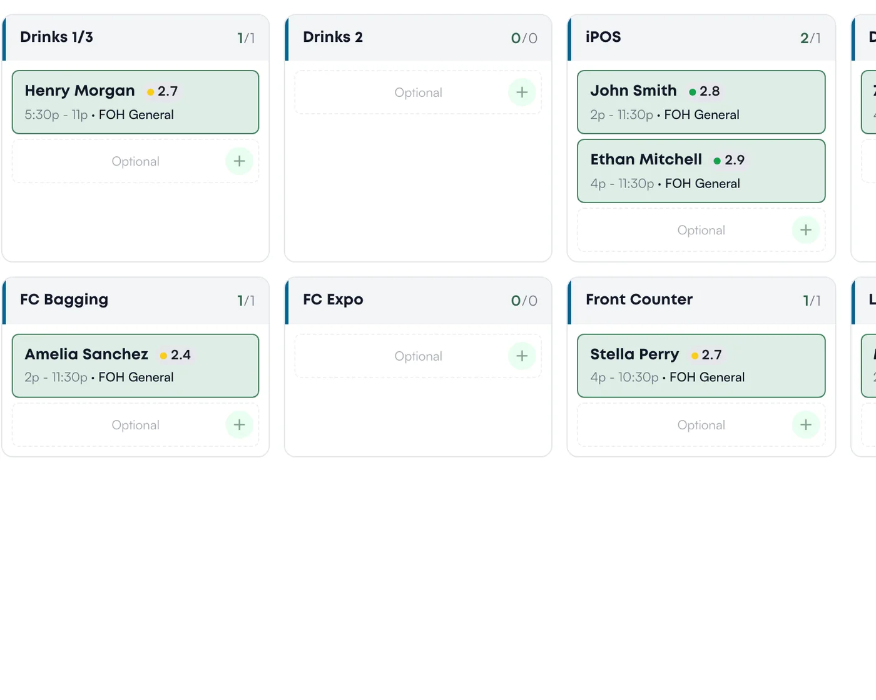
Task: Click the 1/1 count on FC Bagging
Action: pos(246,301)
